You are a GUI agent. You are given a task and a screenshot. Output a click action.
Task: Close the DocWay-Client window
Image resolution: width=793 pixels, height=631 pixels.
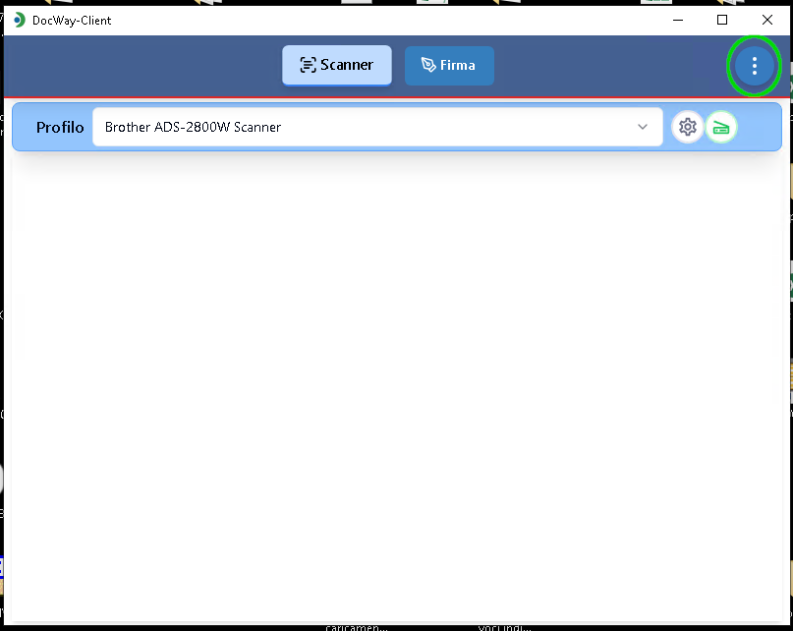coord(767,20)
